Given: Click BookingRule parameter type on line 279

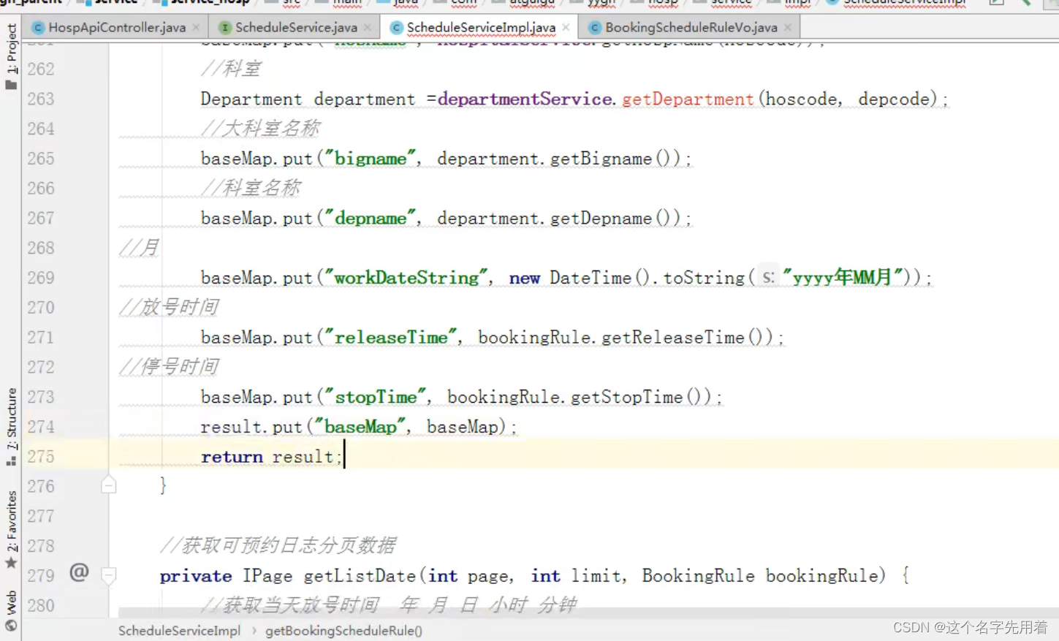Looking at the screenshot, I should [698, 576].
